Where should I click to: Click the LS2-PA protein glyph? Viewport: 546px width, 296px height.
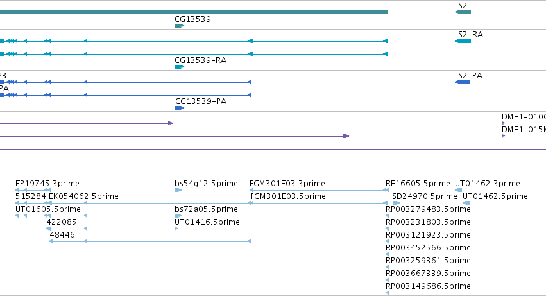[463, 82]
